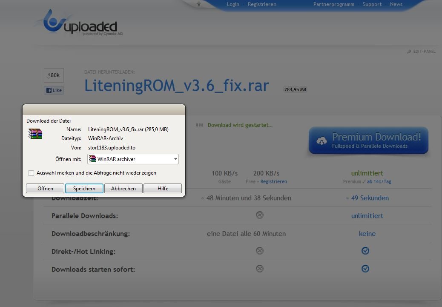The height and width of the screenshot is (307, 442).
Task: Click the Parallele Downloads row label
Action: pyautogui.click(x=85, y=215)
